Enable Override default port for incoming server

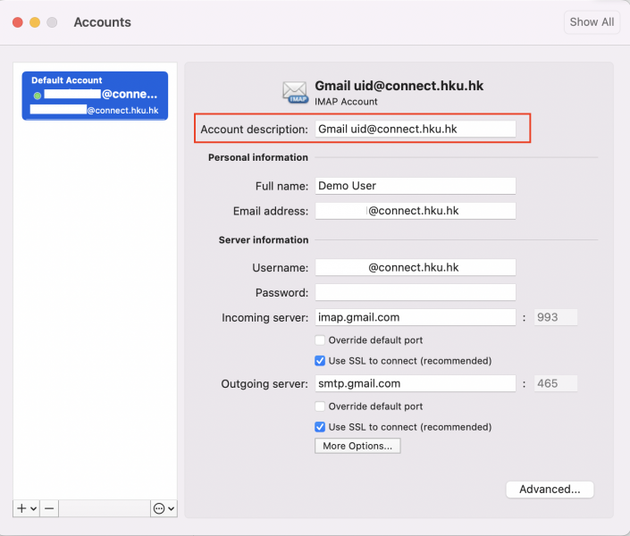pos(320,340)
